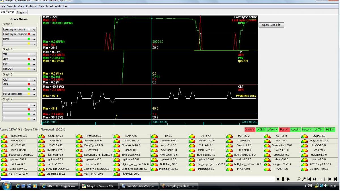Open the tpsDOT dropdown in Graph 2
Screen dimensions: 340x191
click(34, 69)
